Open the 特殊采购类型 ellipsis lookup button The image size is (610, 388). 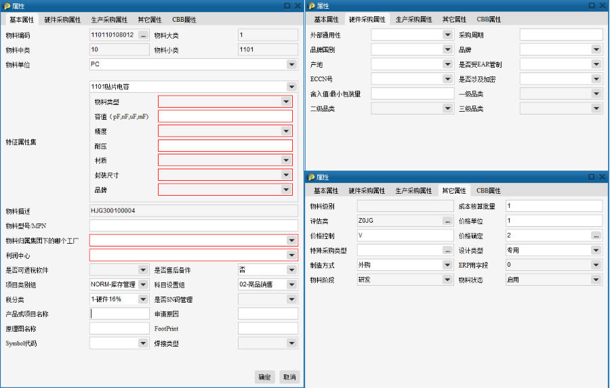point(447,251)
